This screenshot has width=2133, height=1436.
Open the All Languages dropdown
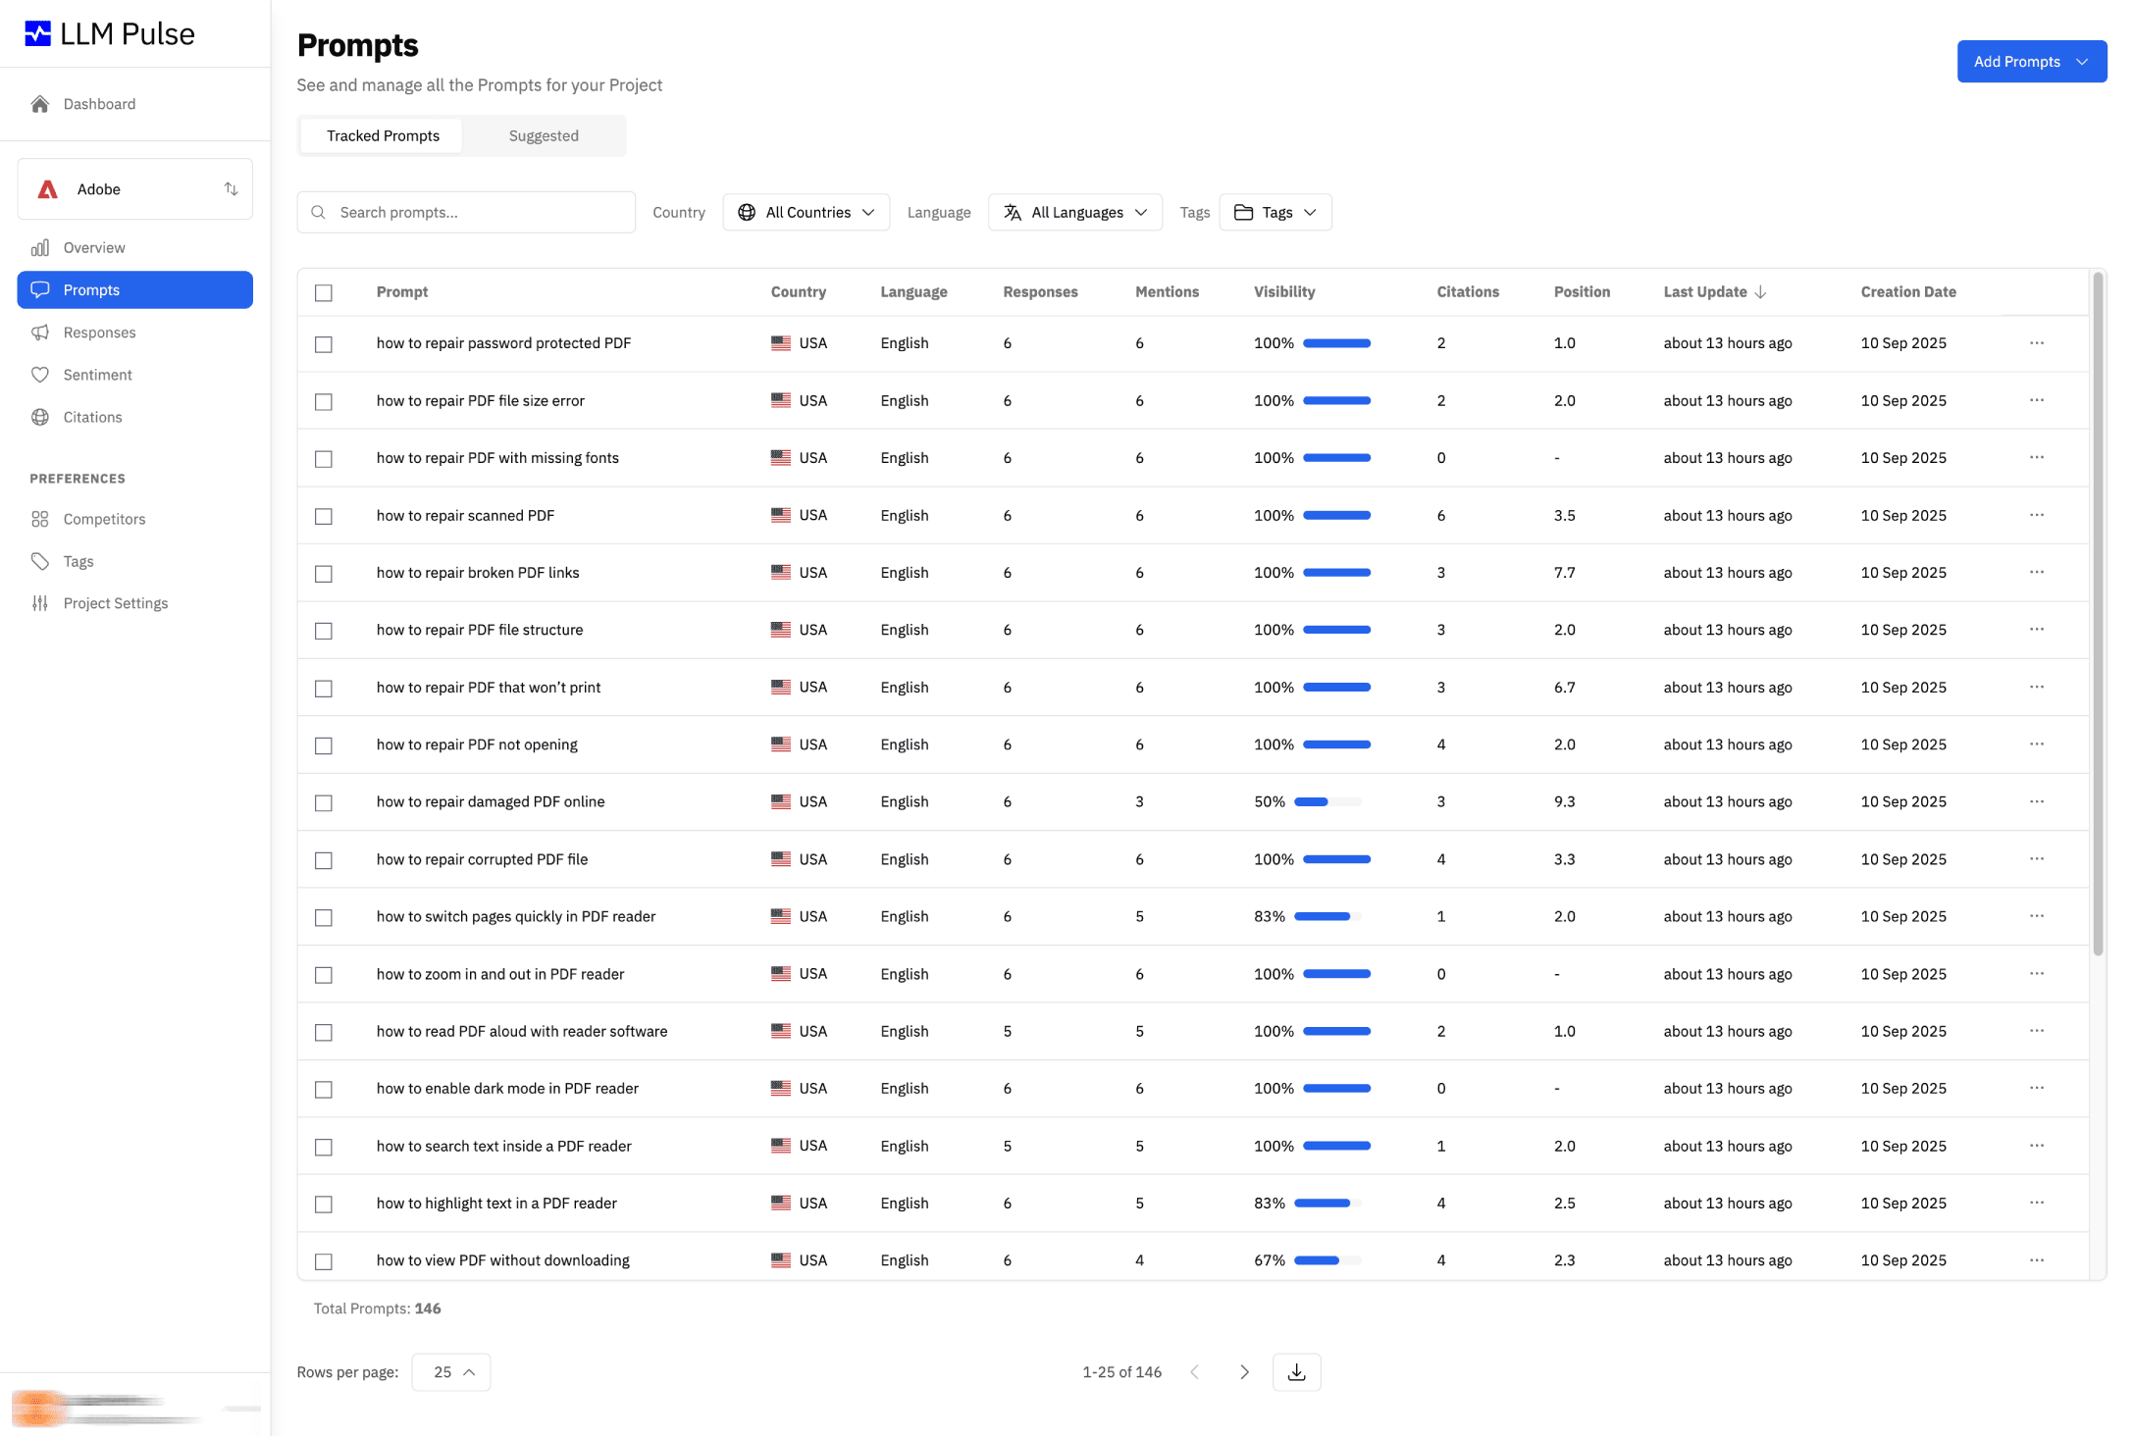pyautogui.click(x=1074, y=213)
